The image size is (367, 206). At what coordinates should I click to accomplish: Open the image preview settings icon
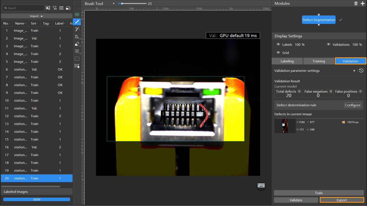click(x=48, y=8)
